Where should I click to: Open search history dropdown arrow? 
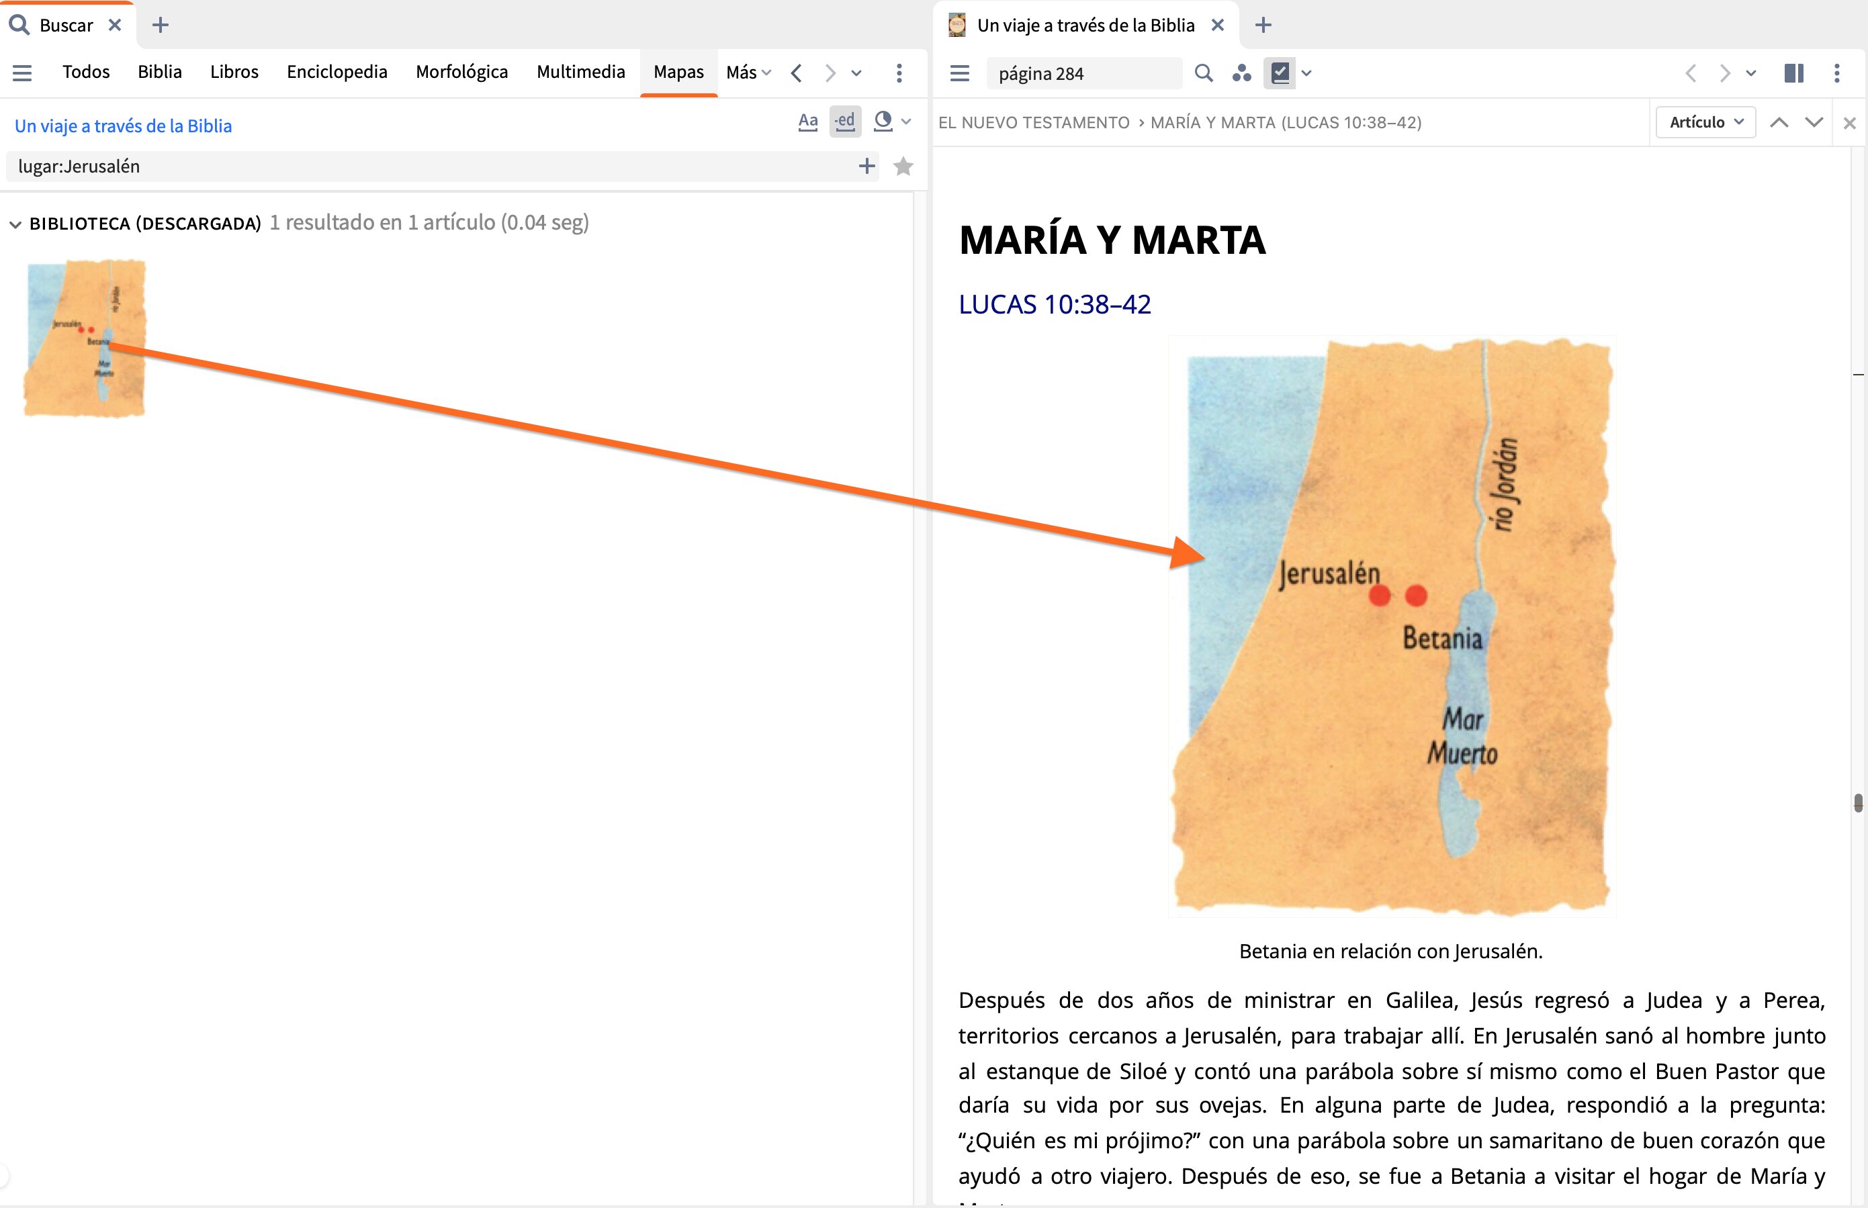click(x=856, y=73)
